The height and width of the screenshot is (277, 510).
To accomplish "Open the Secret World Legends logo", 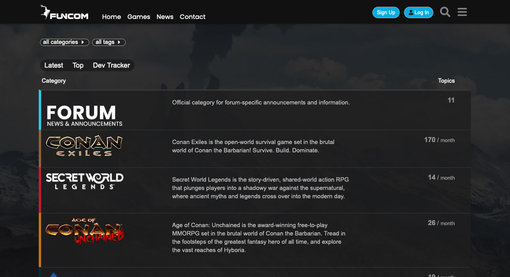I will click(x=84, y=181).
